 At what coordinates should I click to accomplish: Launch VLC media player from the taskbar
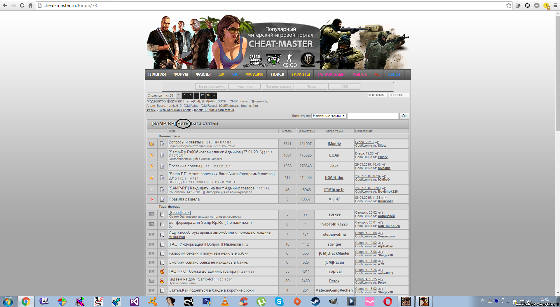point(225,301)
